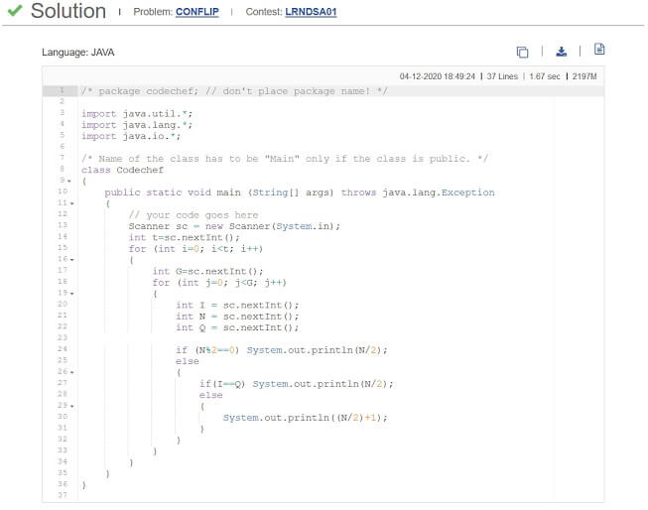
Task: Click the '37 Lines' text
Action: (x=502, y=76)
